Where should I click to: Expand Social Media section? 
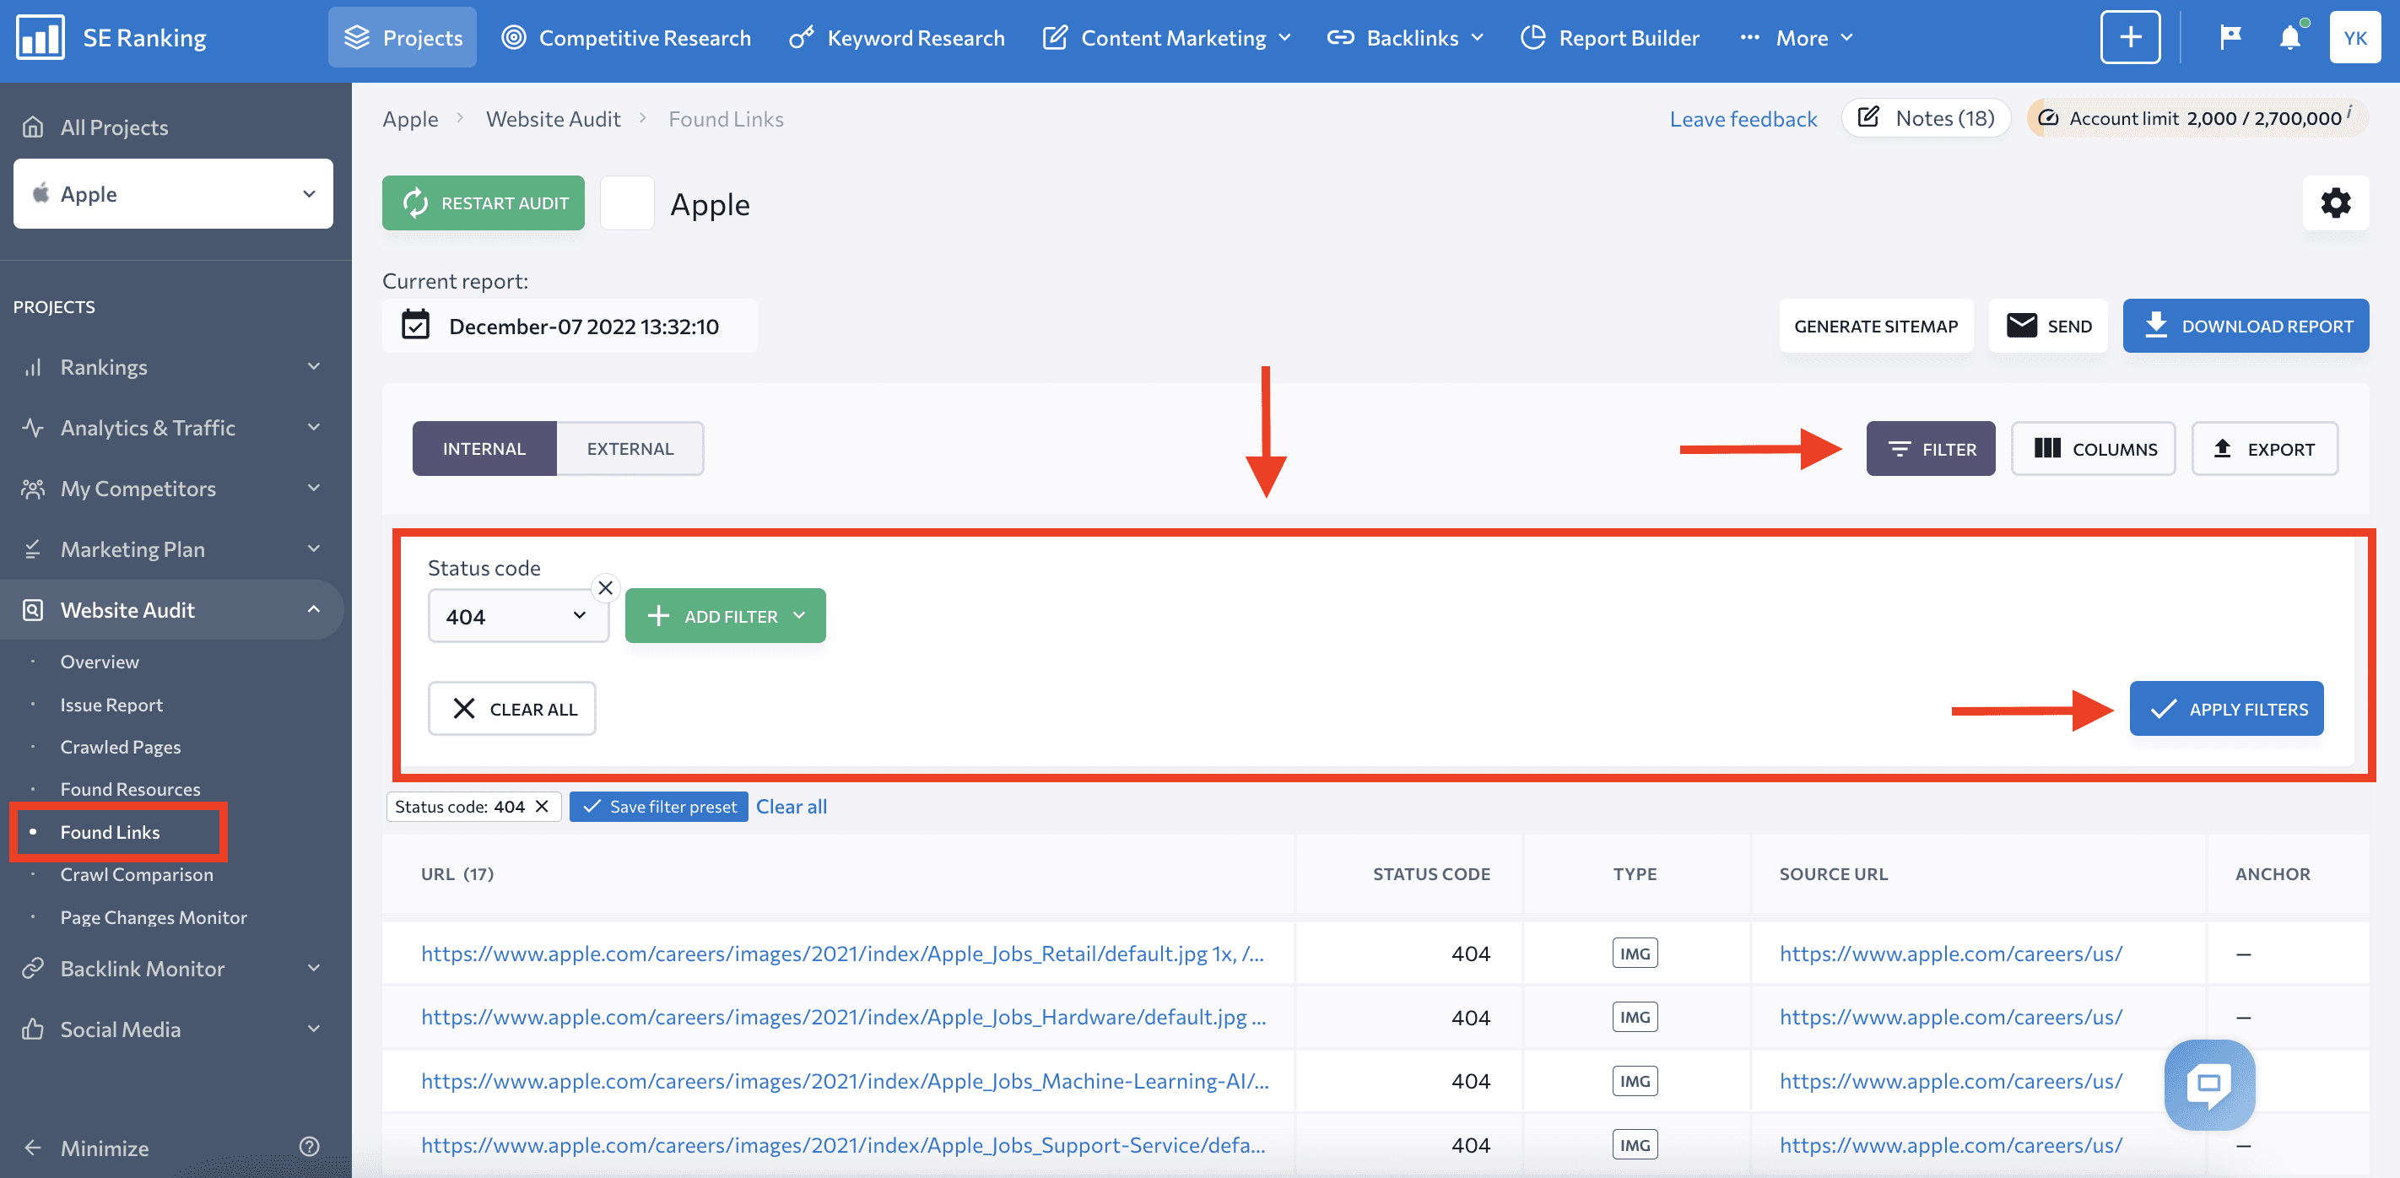pyautogui.click(x=172, y=1028)
